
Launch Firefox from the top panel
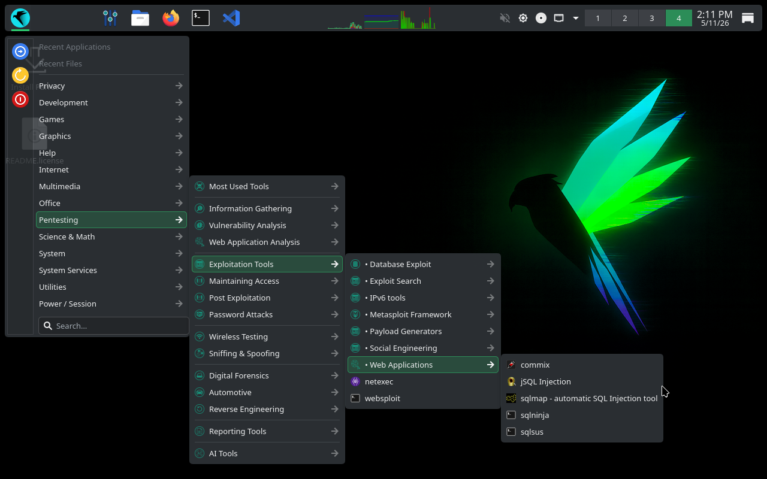(171, 18)
